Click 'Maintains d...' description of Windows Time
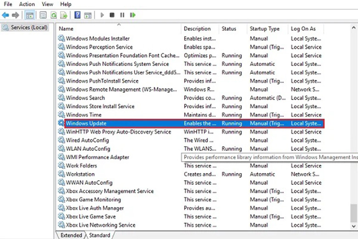 click(x=200, y=114)
